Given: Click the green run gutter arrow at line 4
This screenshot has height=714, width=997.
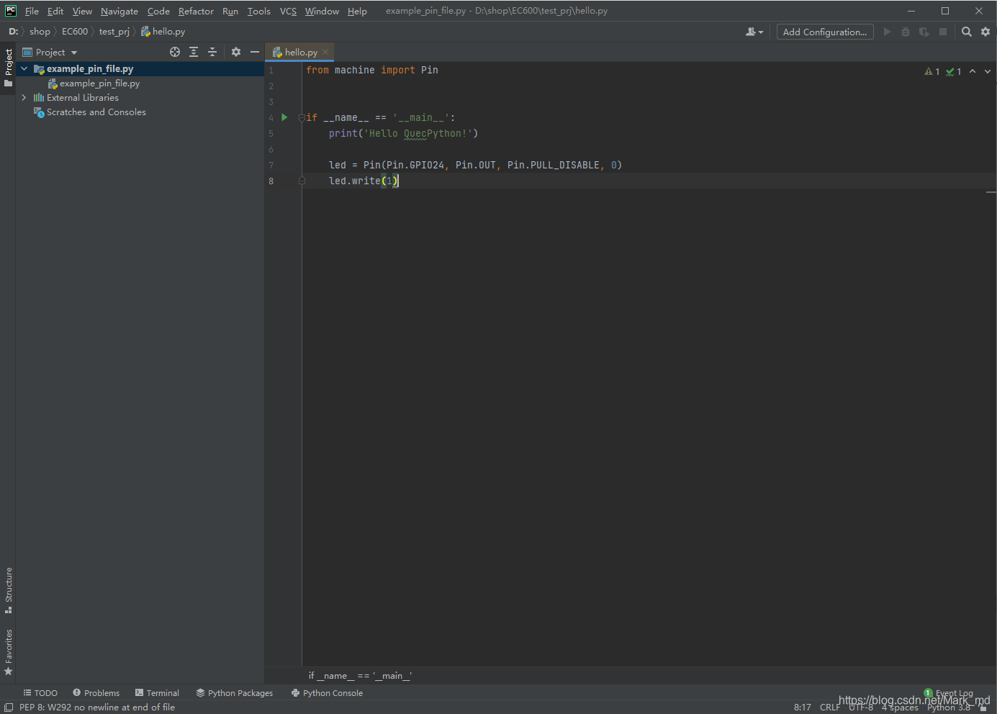Looking at the screenshot, I should tap(284, 117).
